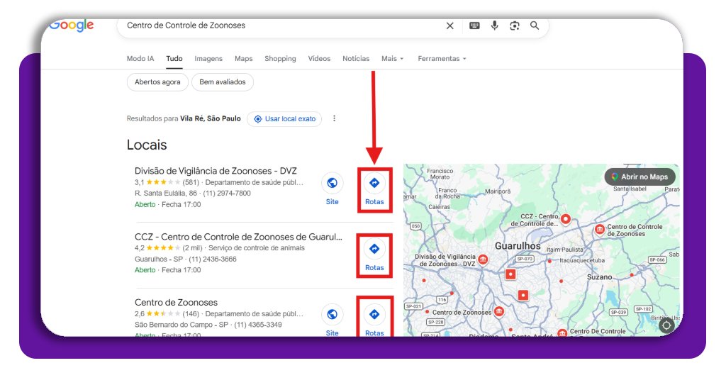
Task: Clear the search box with the X icon
Action: [x=449, y=26]
